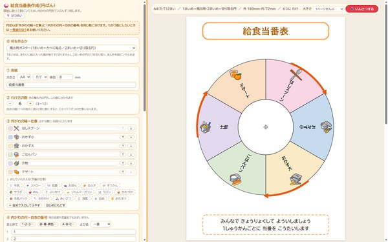The image size is (388, 242).
Task: Click the soup pot icon in 汁物 row
Action: 16,163
